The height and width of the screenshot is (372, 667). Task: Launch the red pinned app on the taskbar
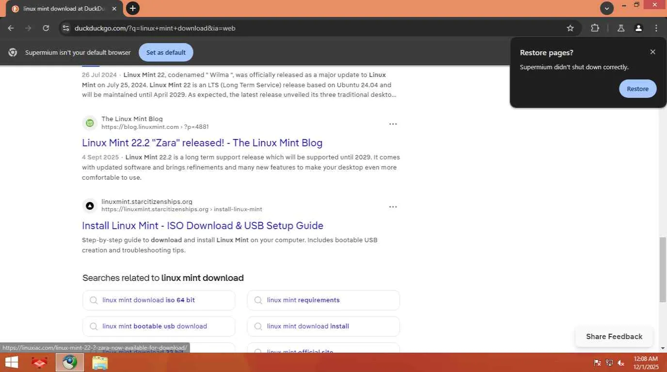click(x=39, y=362)
